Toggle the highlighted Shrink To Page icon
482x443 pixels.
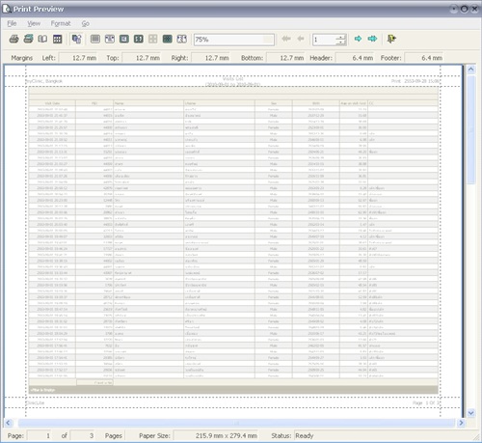76,39
